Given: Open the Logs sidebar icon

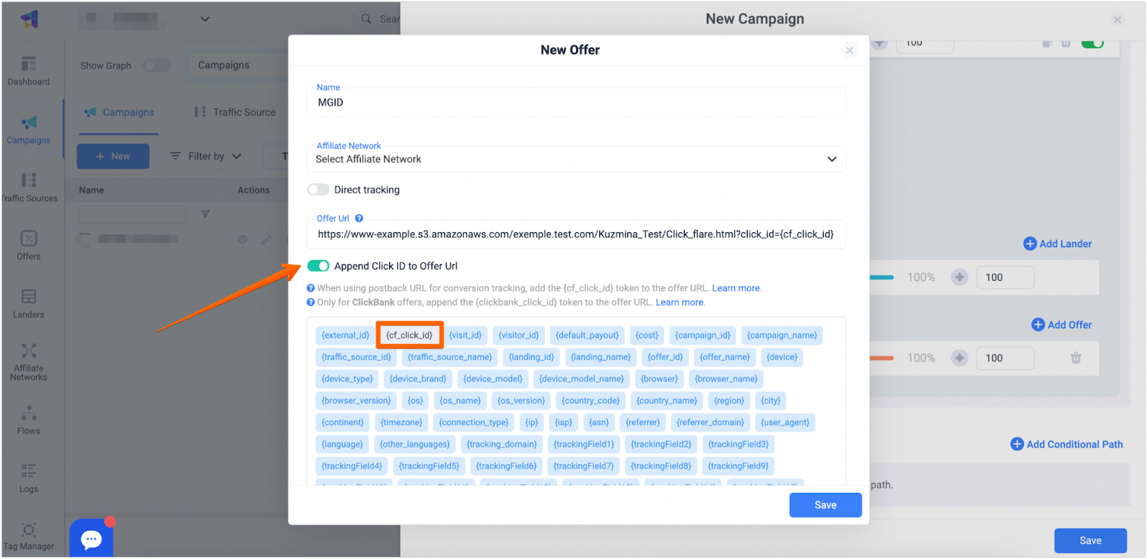Looking at the screenshot, I should (x=29, y=478).
